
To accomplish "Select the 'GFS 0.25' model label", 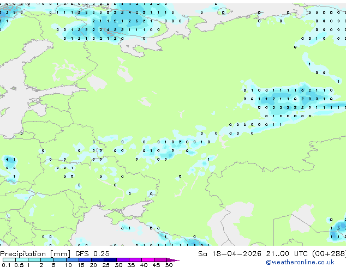I will [92, 254].
